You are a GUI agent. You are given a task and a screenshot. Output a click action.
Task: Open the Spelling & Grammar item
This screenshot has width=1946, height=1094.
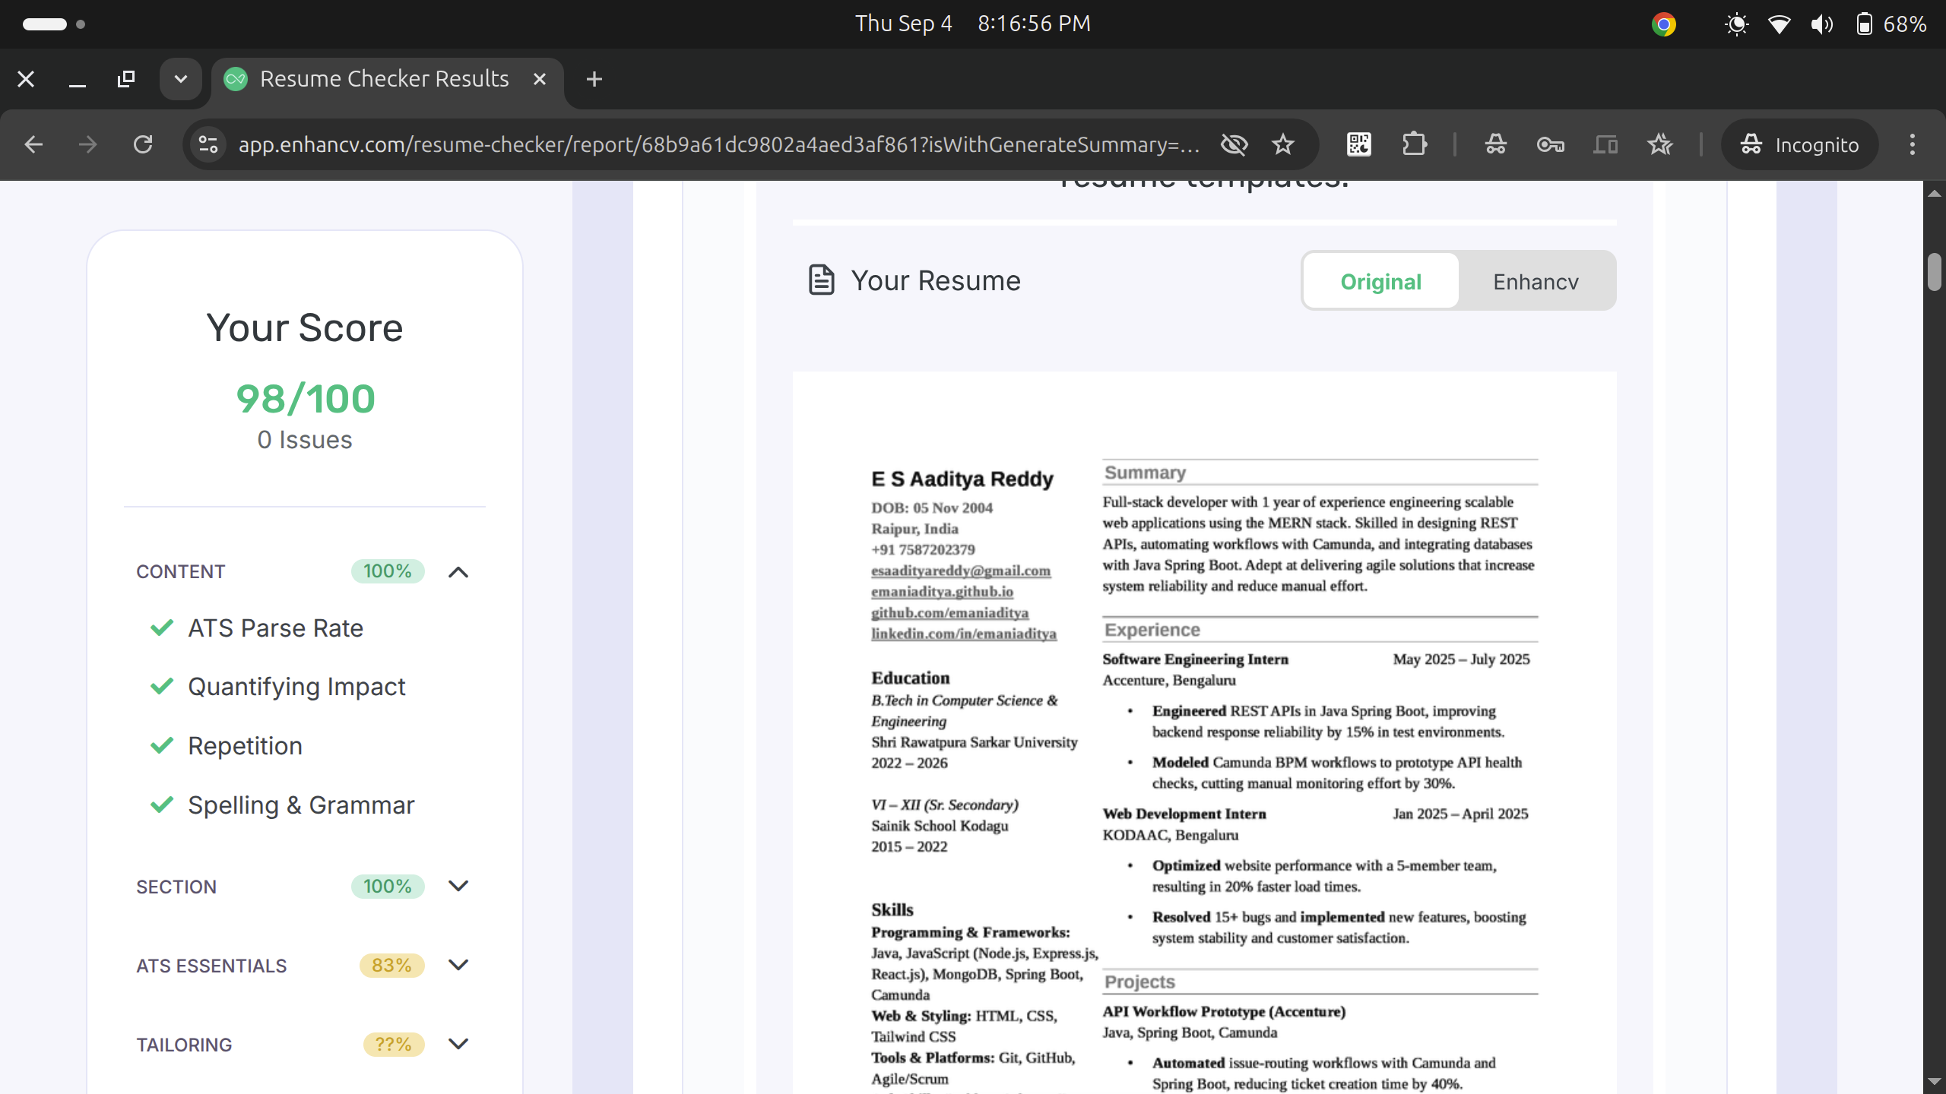coord(301,805)
